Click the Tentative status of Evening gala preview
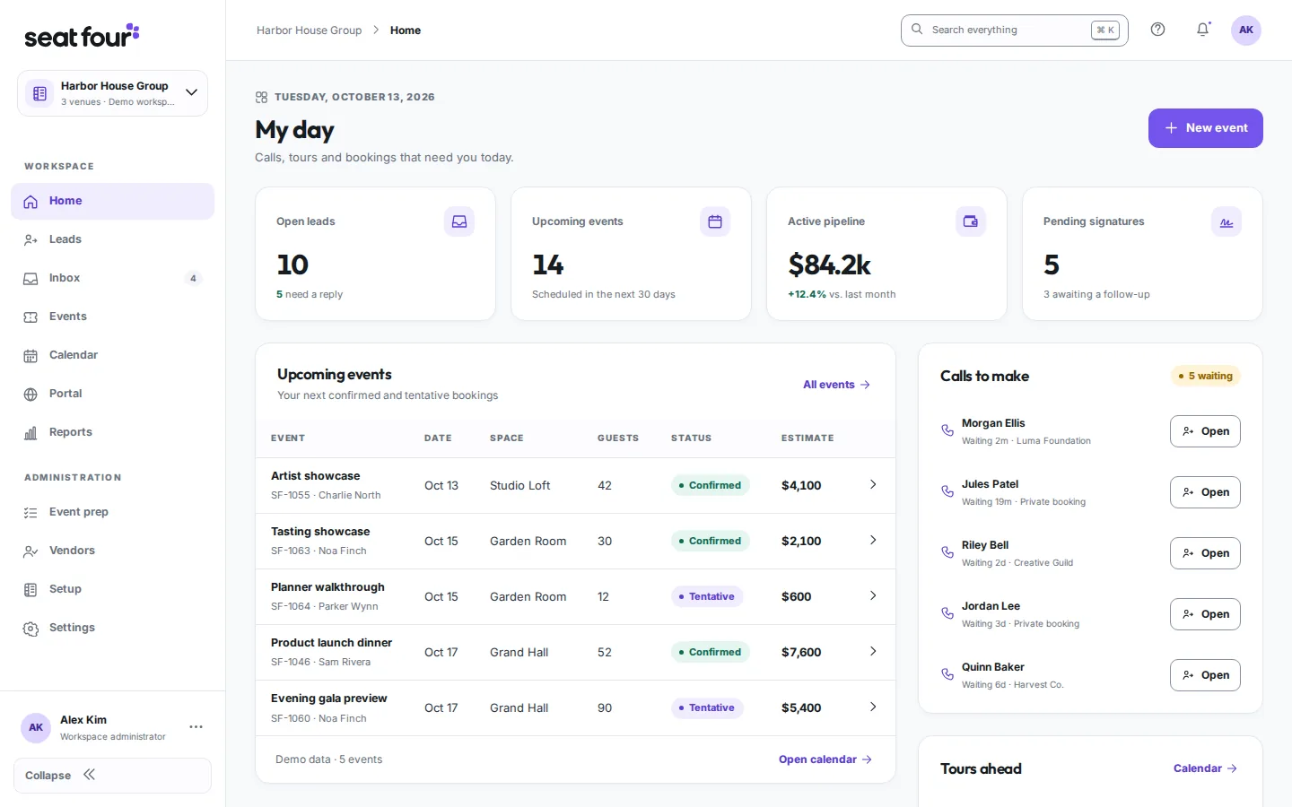1292x807 pixels. click(x=707, y=707)
